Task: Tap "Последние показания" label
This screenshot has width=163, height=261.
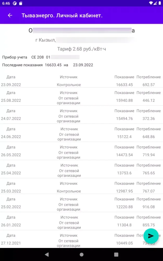Action: pos(22,65)
